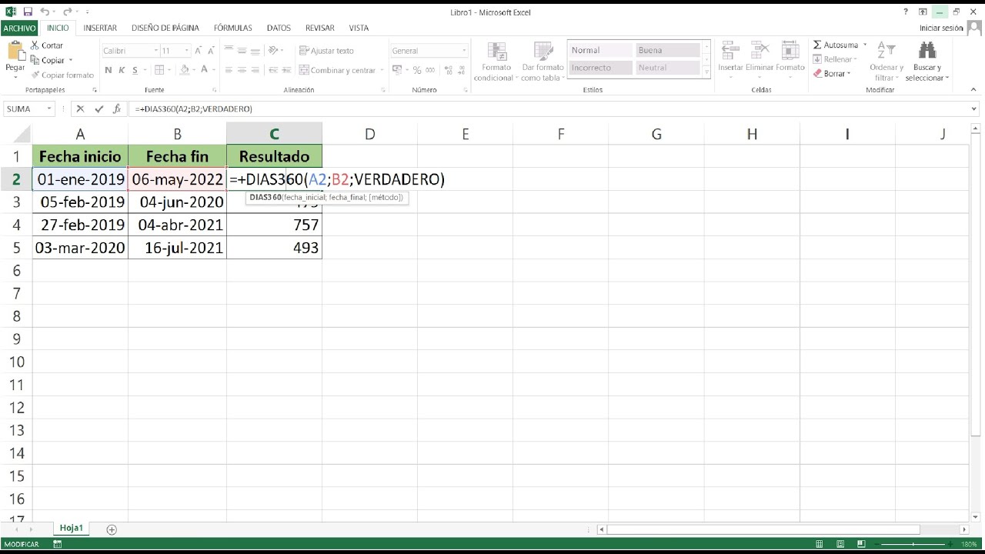Apply percent style with % icon
The height and width of the screenshot is (554, 985).
tap(417, 70)
